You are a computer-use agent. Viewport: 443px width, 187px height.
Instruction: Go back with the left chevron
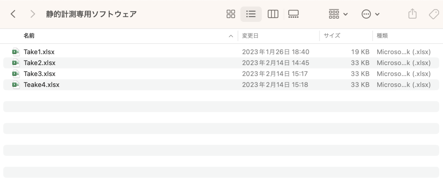(13, 14)
